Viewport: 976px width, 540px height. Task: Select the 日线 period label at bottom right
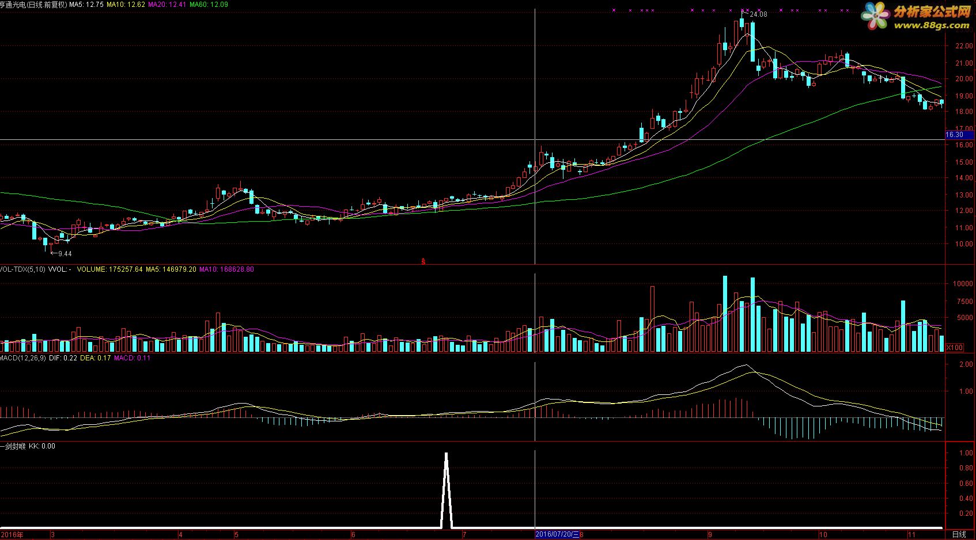[959, 535]
